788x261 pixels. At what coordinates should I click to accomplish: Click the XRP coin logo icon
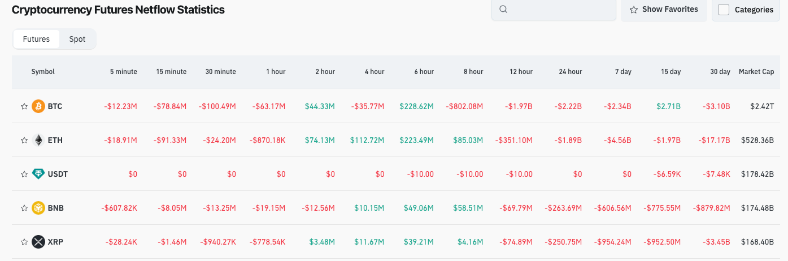tap(38, 242)
